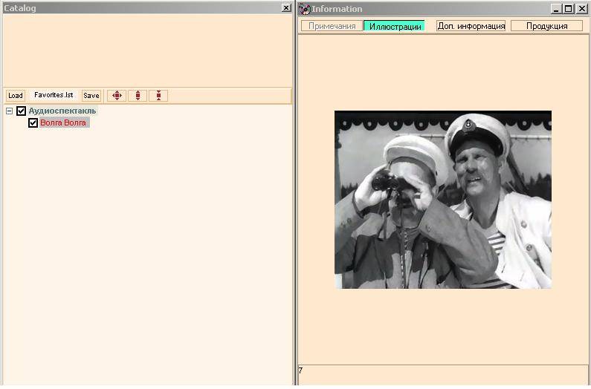Switch to the Продукция tab

tap(546, 26)
